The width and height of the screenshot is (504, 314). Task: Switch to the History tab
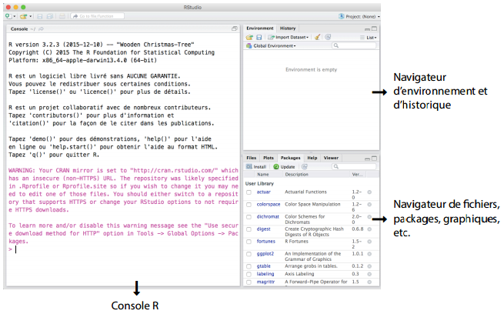(287, 28)
